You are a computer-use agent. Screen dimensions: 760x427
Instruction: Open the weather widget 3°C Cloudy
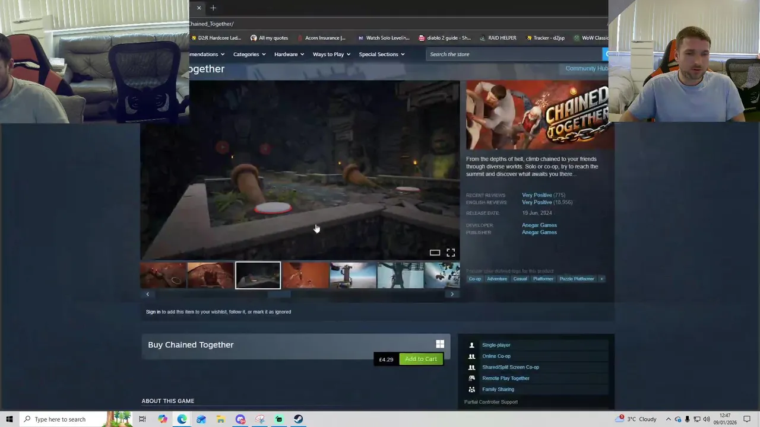[636, 419]
